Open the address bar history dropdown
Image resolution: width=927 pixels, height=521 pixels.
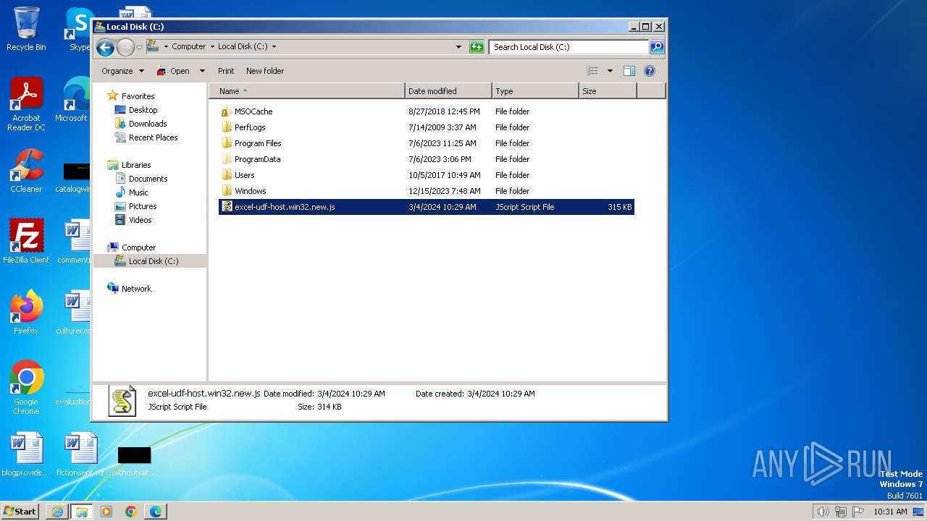point(458,47)
